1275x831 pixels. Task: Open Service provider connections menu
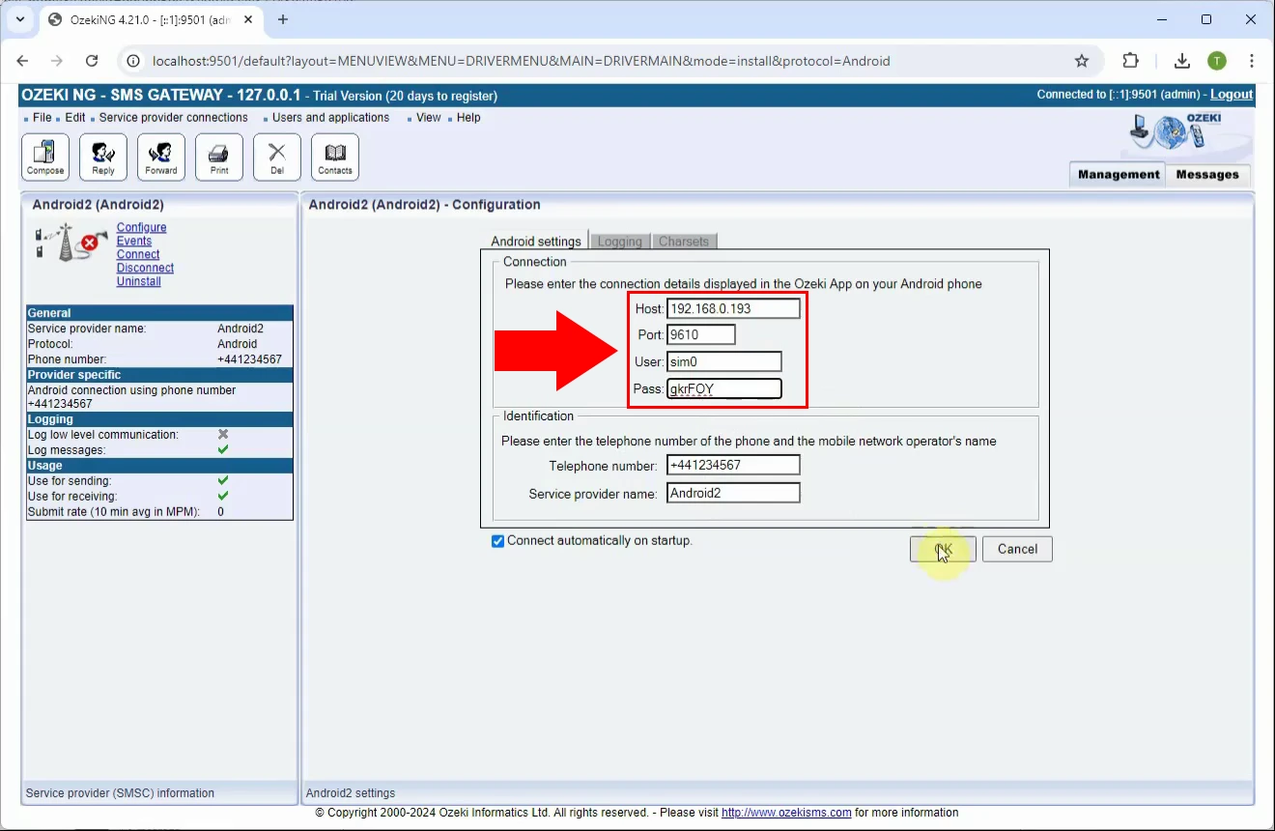coord(174,118)
